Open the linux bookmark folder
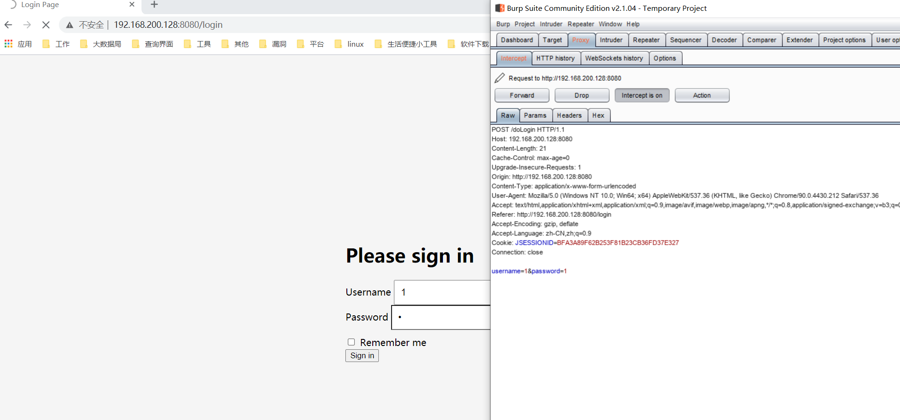This screenshot has height=420, width=900. click(x=349, y=44)
